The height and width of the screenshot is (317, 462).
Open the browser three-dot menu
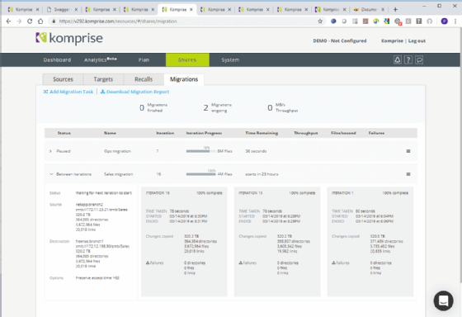tap(455, 21)
